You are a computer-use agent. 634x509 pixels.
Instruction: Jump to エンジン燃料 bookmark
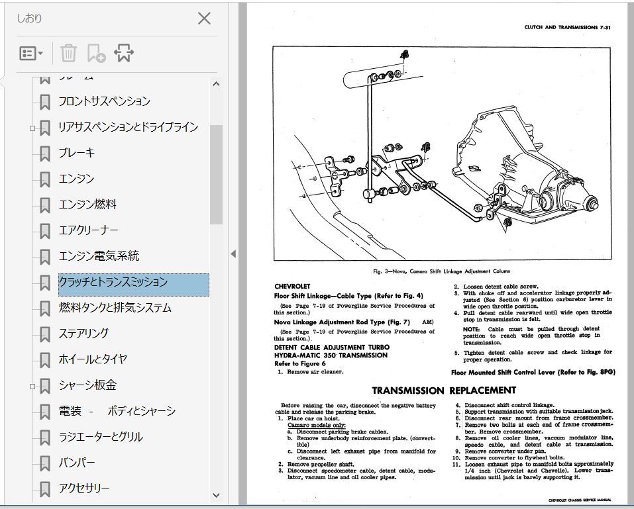click(87, 205)
